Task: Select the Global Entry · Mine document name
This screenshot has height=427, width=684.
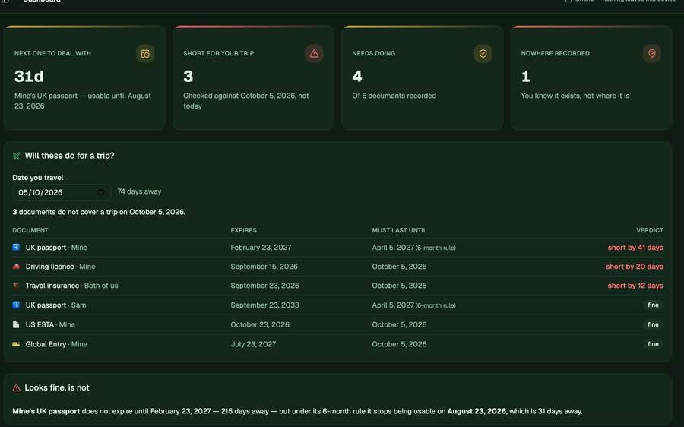Action: [x=56, y=344]
